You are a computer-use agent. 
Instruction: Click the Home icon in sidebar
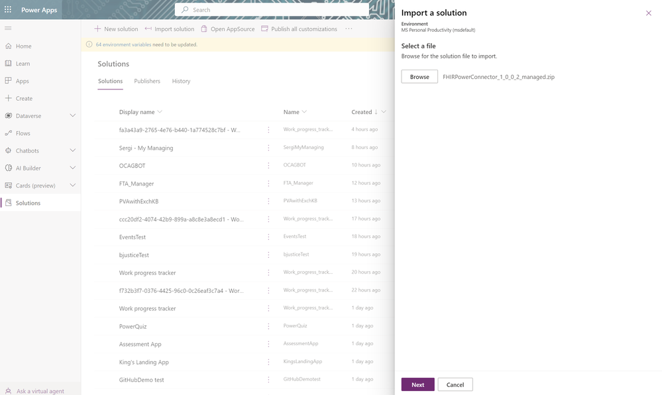point(9,46)
